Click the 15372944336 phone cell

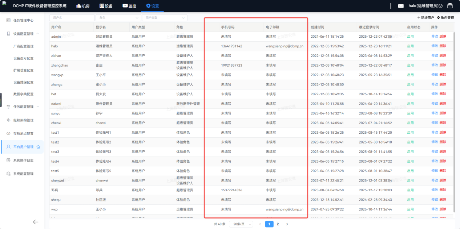tap(231, 190)
